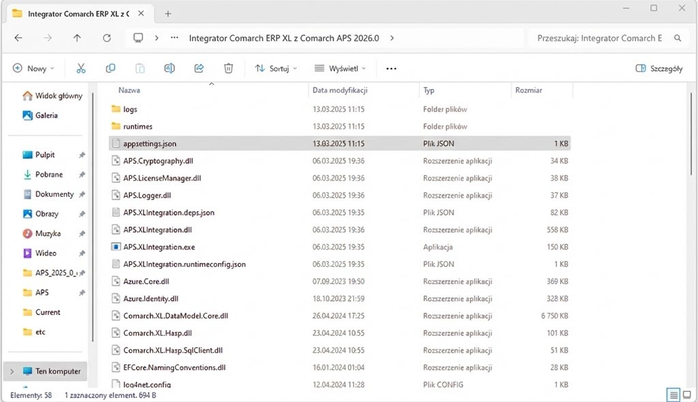This screenshot has width=698, height=402.
Task: Click the Up one level arrow icon
Action: [77, 38]
